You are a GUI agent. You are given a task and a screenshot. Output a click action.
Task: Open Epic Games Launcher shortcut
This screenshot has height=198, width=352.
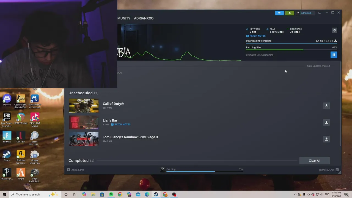click(x=7, y=120)
